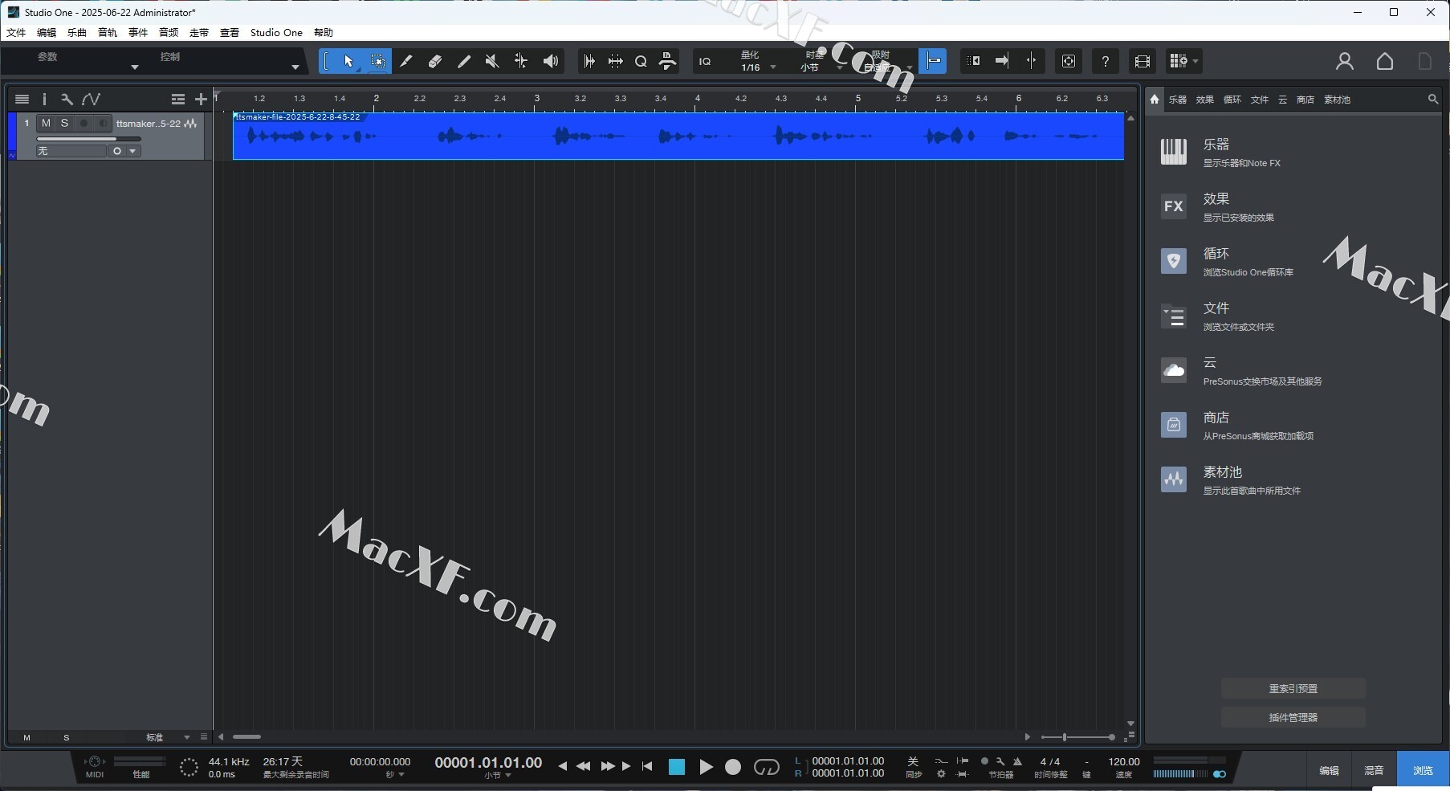The width and height of the screenshot is (1450, 791).
Task: Click the wrench options icon above tracks
Action: (x=67, y=99)
